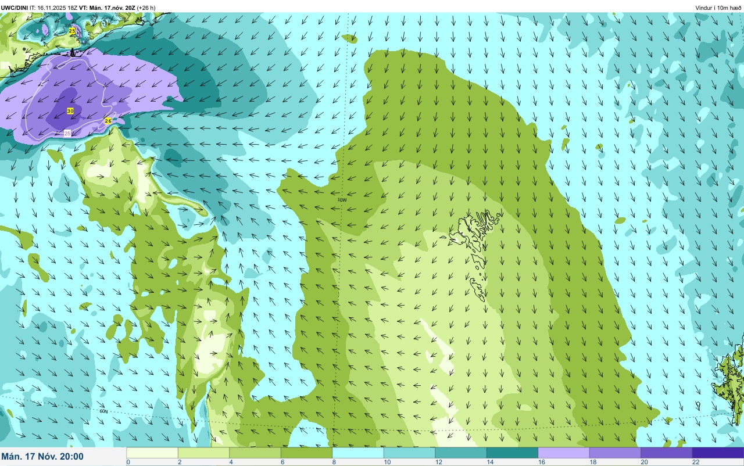The image size is (744, 466).
Task: Select the 18–20 medium purple legend swatch
Action: point(615,453)
